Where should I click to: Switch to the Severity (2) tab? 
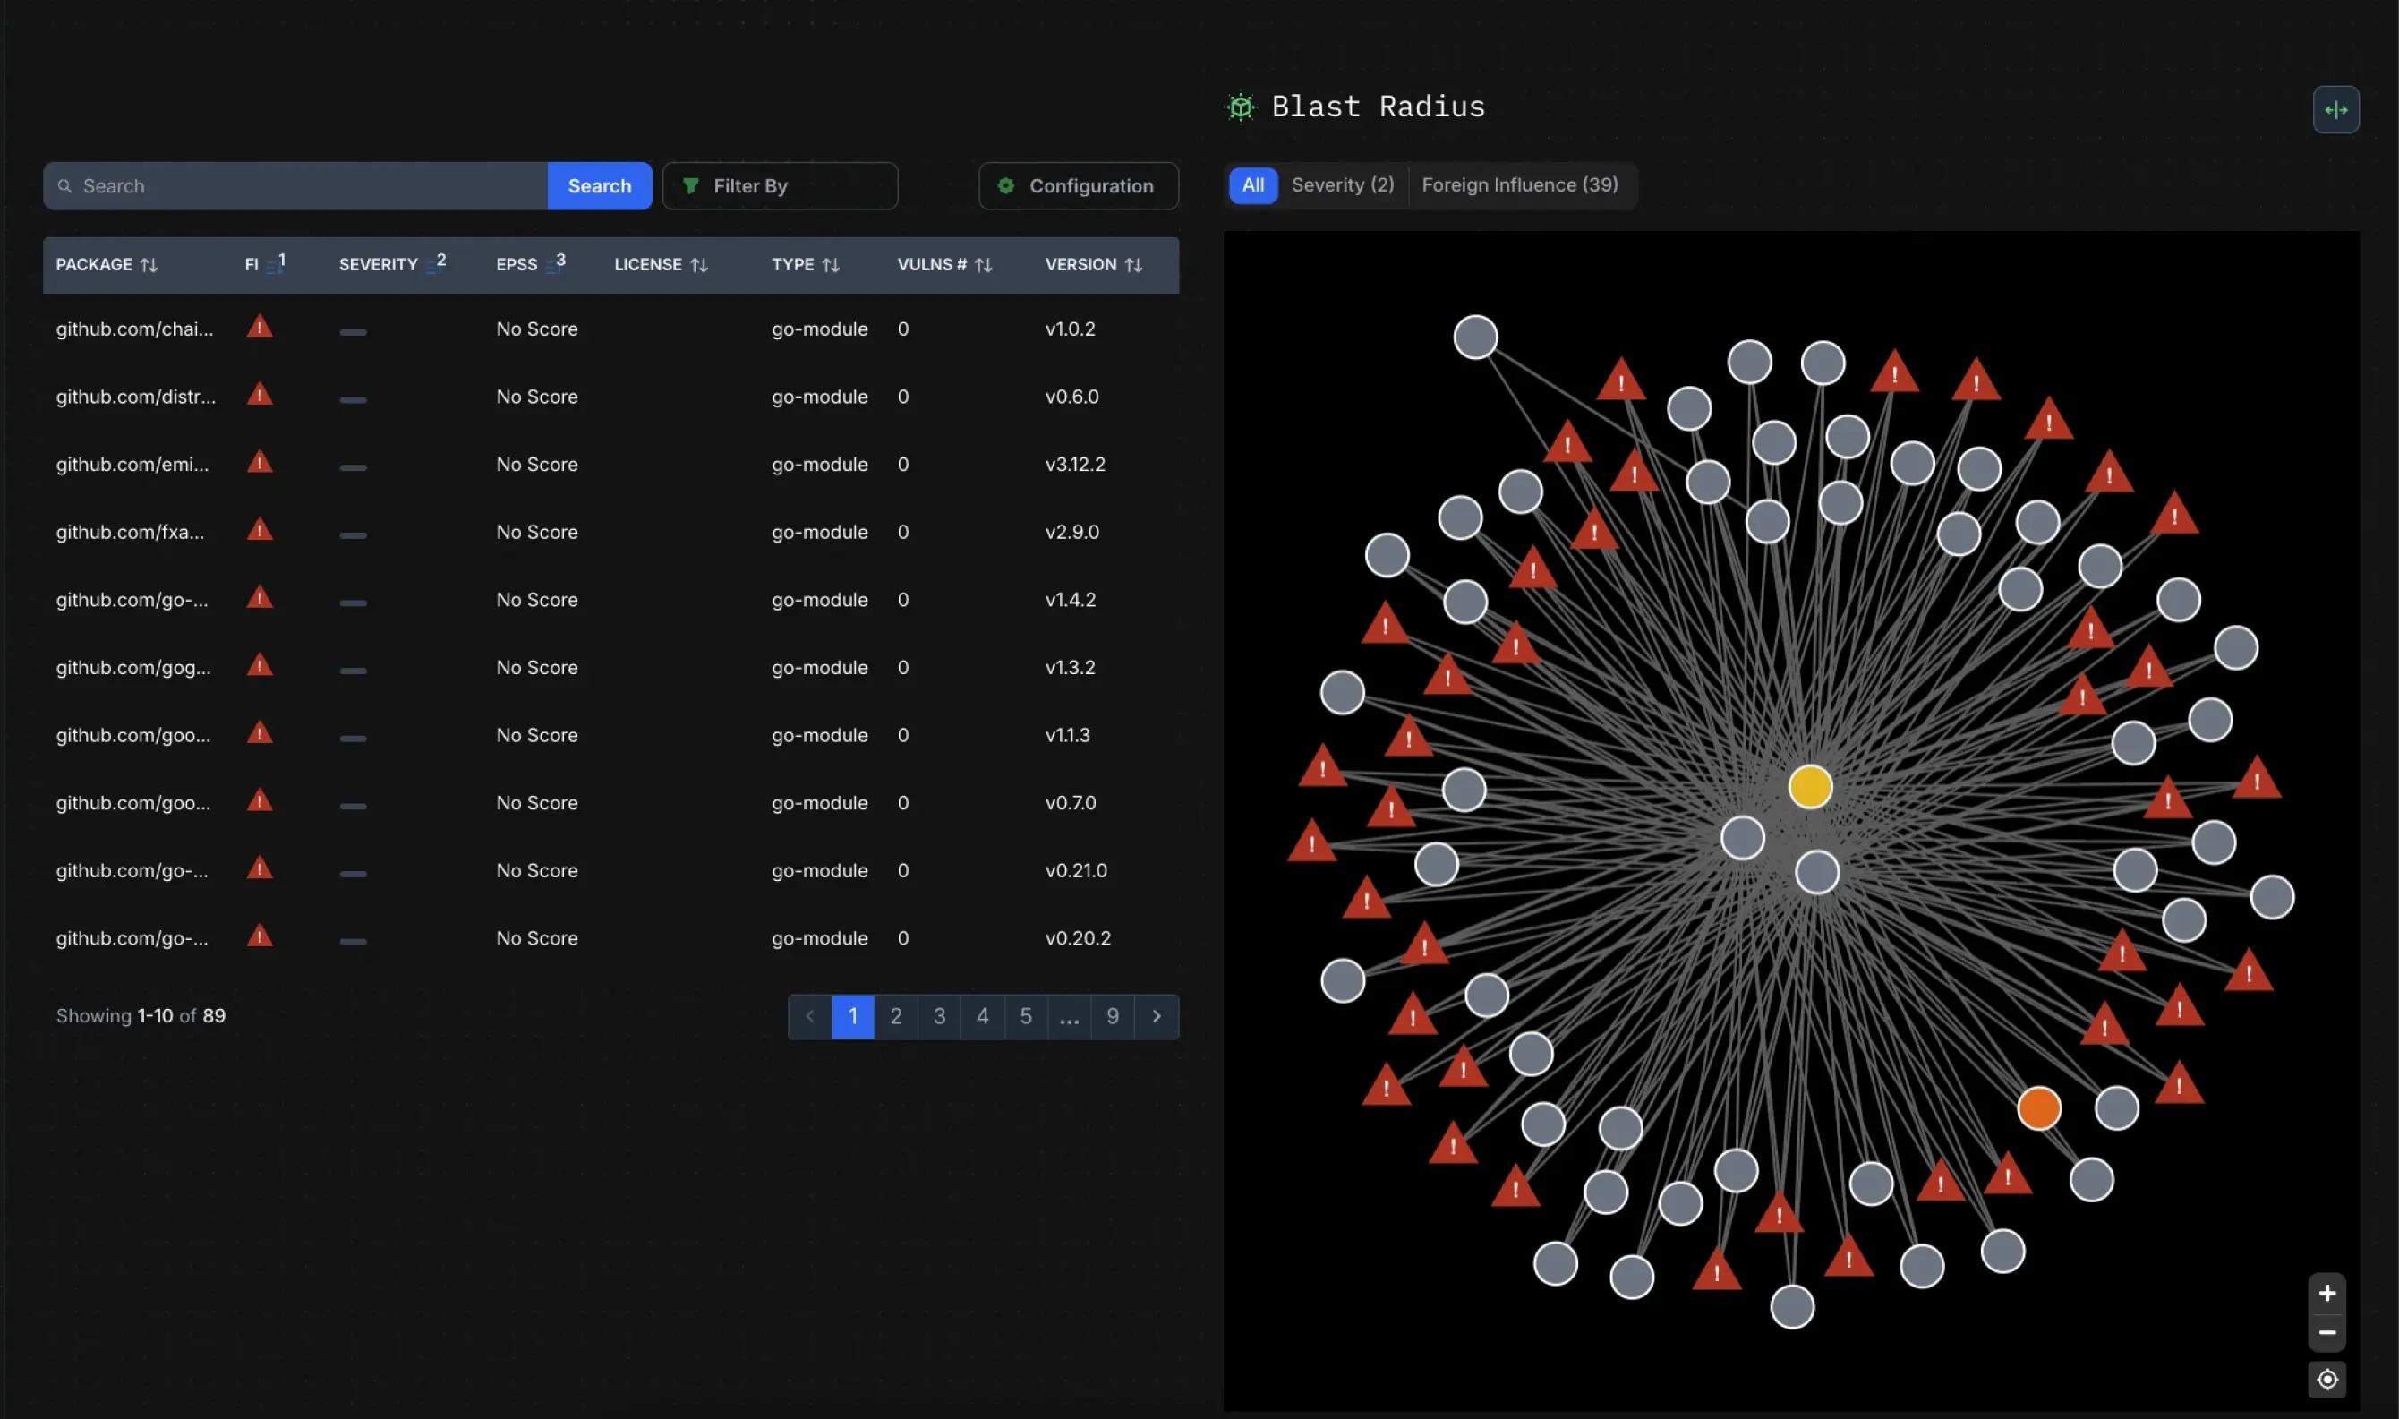coord(1341,184)
